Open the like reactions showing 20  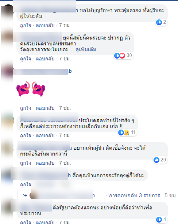tap(160, 160)
